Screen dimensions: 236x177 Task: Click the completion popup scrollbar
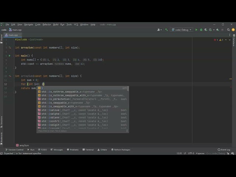tap(128, 89)
